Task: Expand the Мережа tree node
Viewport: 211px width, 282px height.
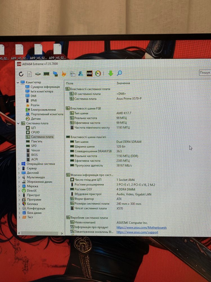Action: point(19,186)
